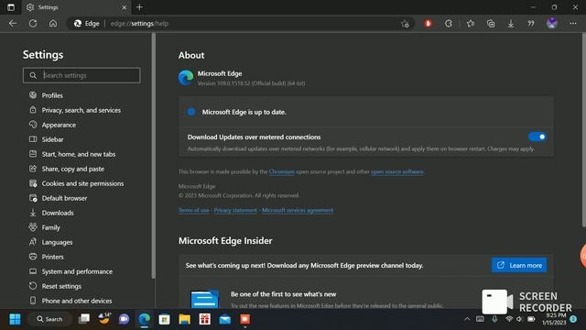This screenshot has height=330, width=586.
Task: Click Learn more about Edge Insider
Action: (519, 265)
